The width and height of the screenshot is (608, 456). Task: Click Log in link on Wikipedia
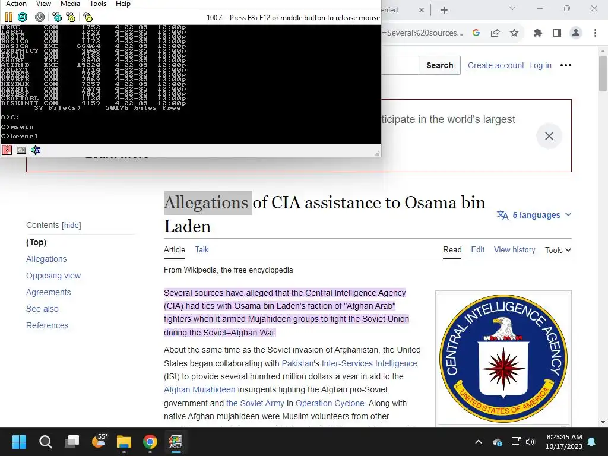(540, 65)
